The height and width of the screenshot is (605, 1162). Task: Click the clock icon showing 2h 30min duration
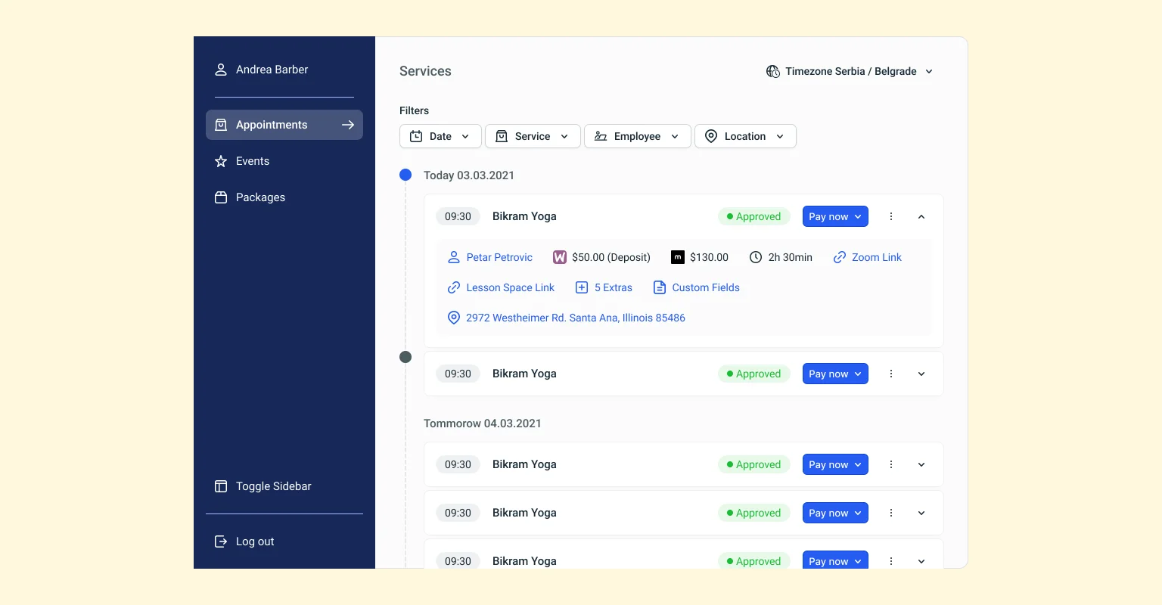756,257
